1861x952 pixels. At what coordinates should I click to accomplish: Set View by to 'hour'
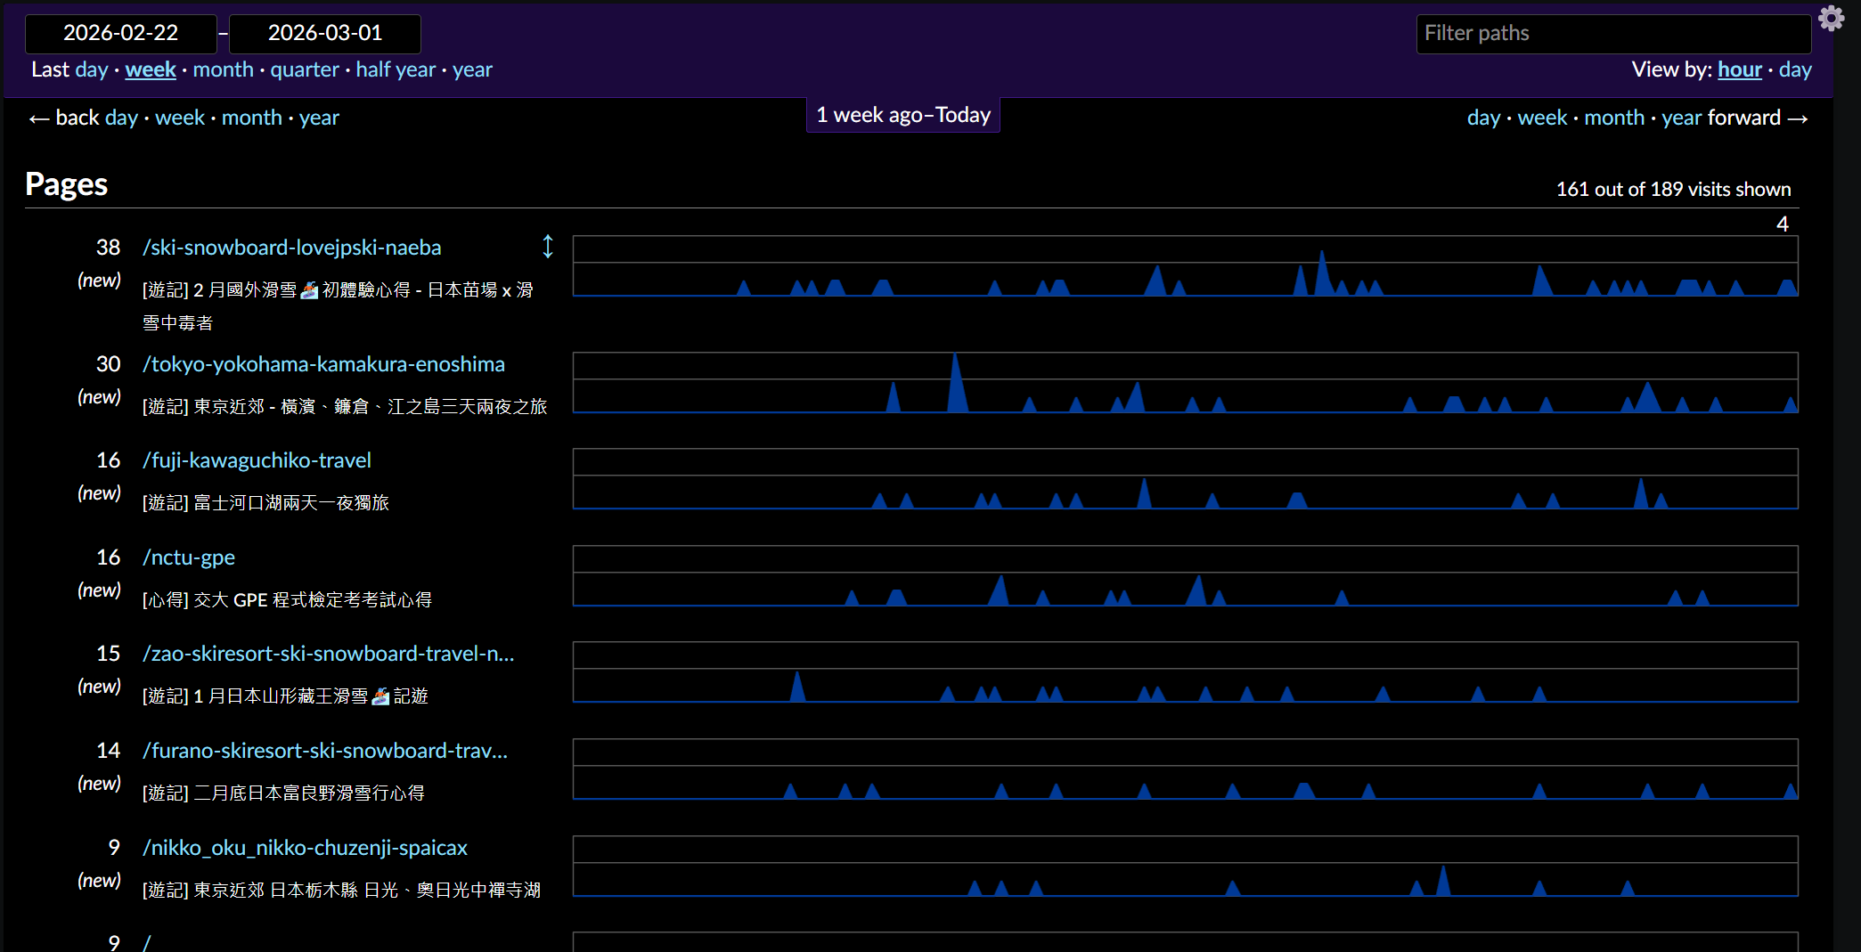(1739, 69)
